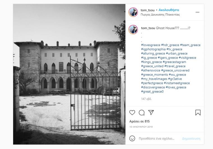Open the #lovesgreece hashtag
This screenshot has height=149, width=213.
click(151, 45)
